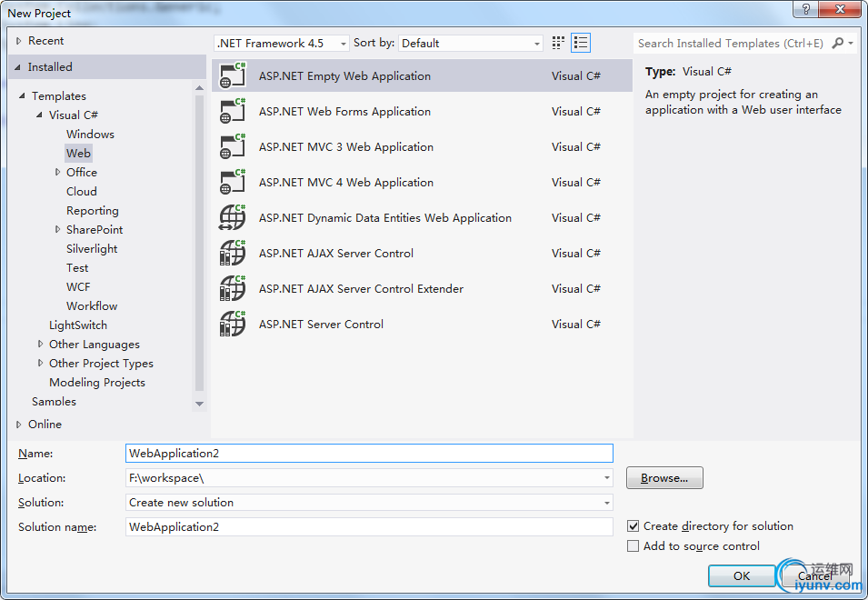Click the search magnifier icon
The image size is (868, 600).
[838, 43]
